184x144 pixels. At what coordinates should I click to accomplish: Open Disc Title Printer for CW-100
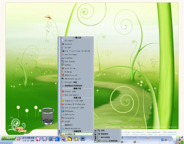tap(77, 51)
